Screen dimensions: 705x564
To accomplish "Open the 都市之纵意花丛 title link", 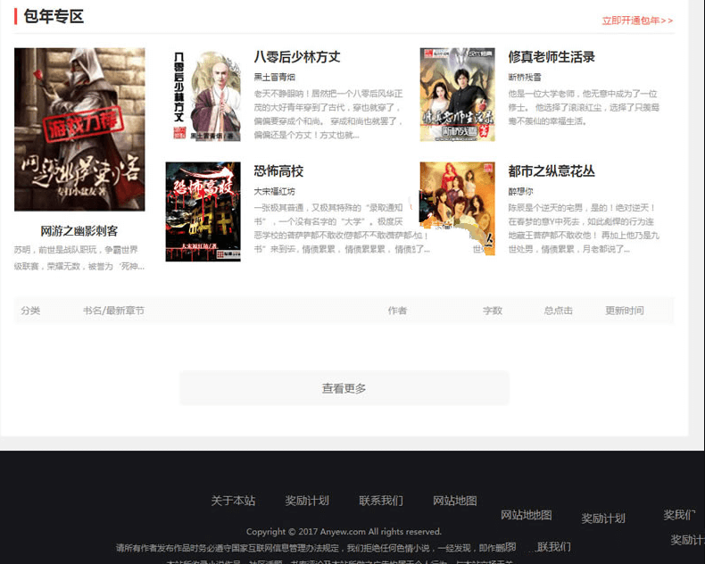I will [x=552, y=171].
